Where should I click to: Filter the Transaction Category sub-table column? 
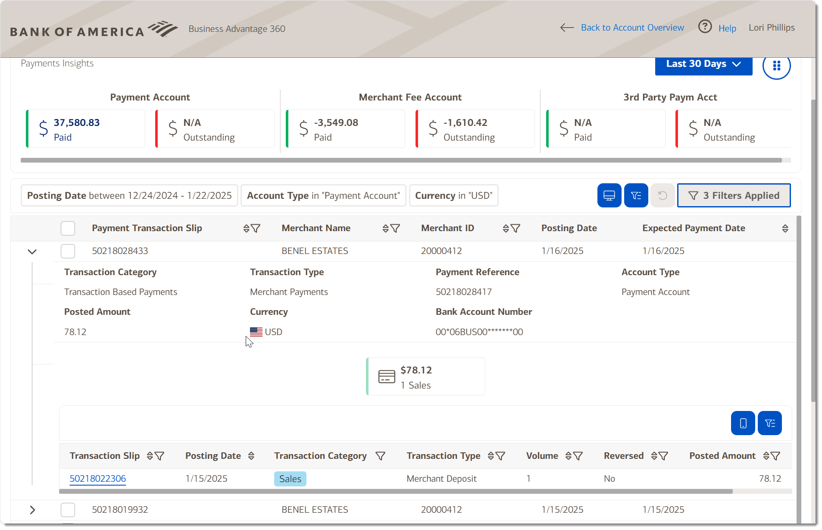point(380,456)
